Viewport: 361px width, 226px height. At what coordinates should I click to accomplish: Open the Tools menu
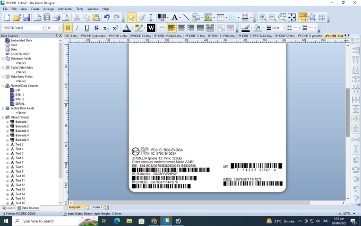pos(80,9)
